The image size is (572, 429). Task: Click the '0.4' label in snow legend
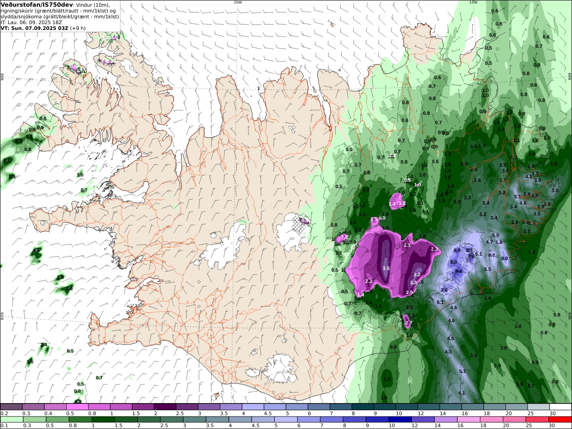(x=48, y=413)
